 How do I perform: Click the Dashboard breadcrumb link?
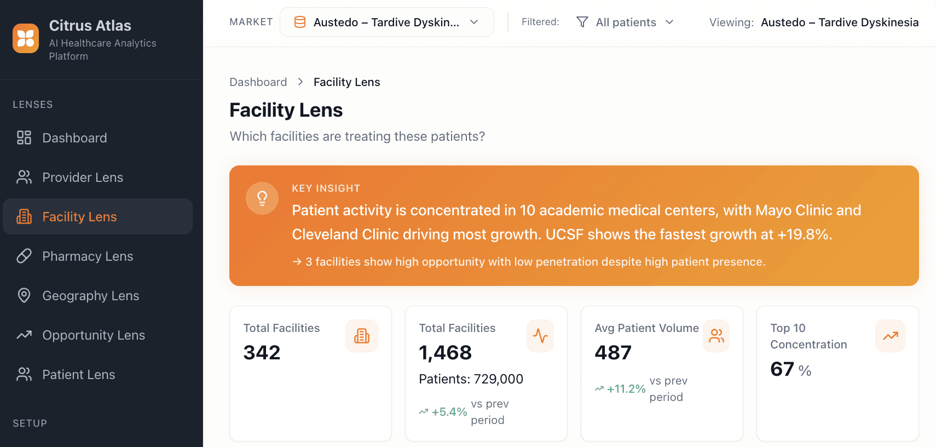point(258,82)
